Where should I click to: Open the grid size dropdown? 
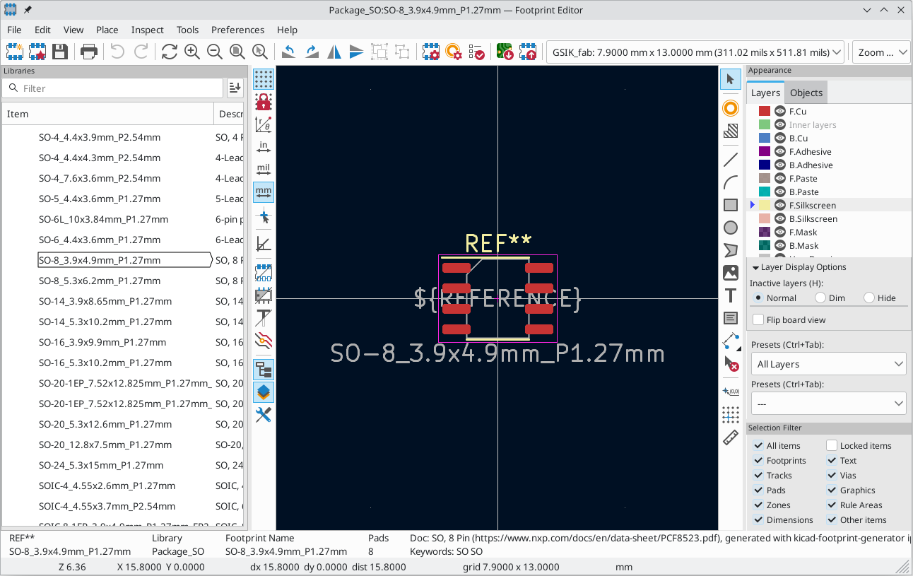point(695,52)
